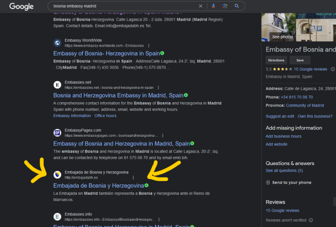Screen dimensions: 336x227
Task: Open more options for Embassies.info result
Action: click(159, 219)
